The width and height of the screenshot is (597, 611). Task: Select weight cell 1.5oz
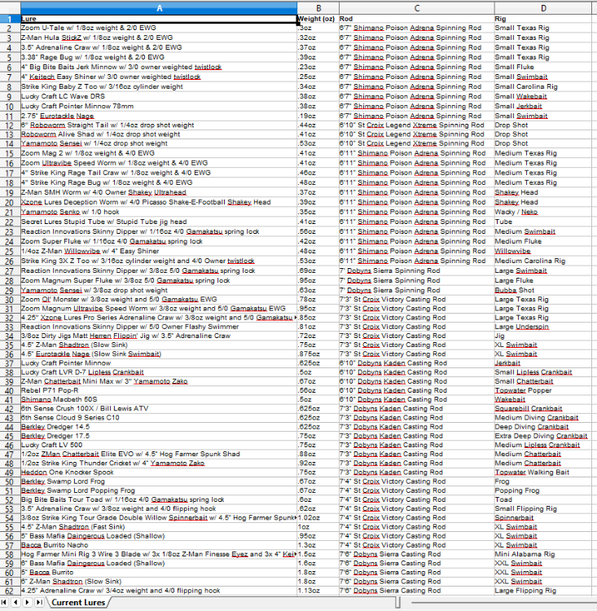coord(318,554)
